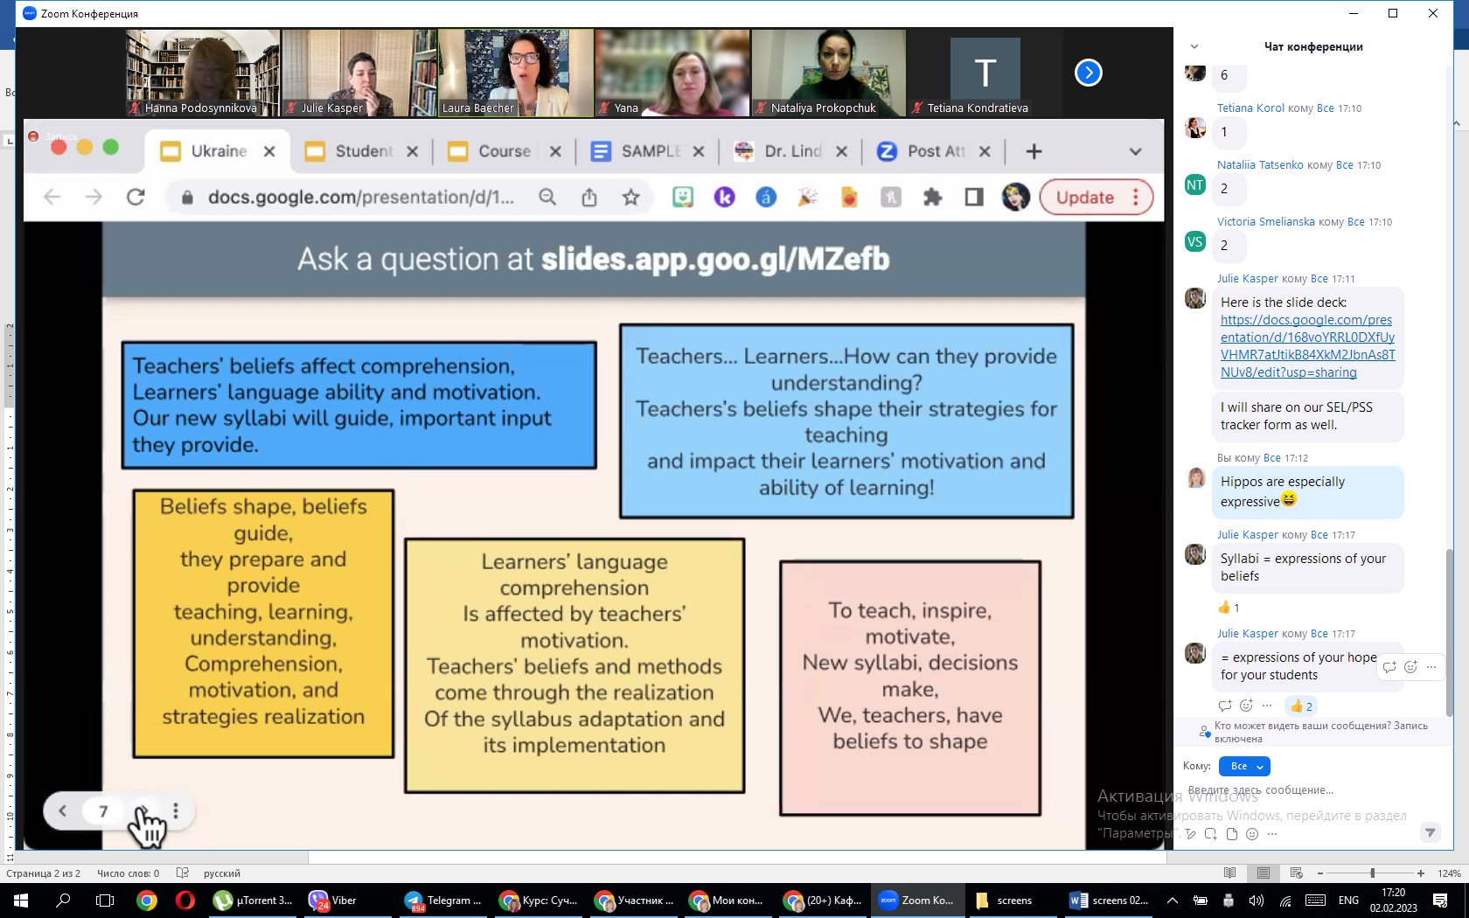The image size is (1469, 918).
Task: Send the chat message with arrow button
Action: coord(1430,832)
